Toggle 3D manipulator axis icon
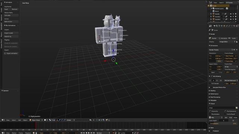239x134 pixels. pyautogui.click(x=57, y=120)
